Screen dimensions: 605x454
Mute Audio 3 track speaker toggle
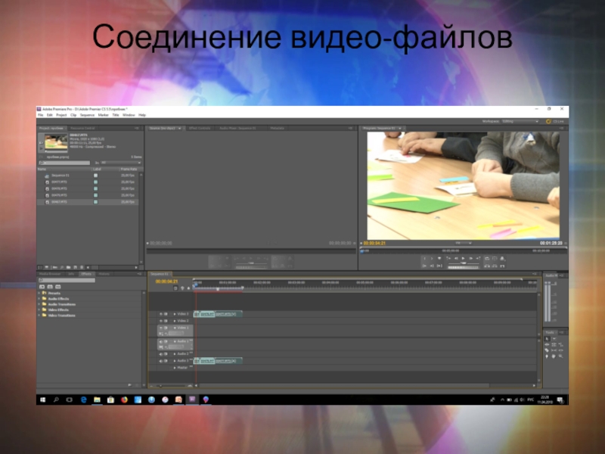(x=160, y=361)
